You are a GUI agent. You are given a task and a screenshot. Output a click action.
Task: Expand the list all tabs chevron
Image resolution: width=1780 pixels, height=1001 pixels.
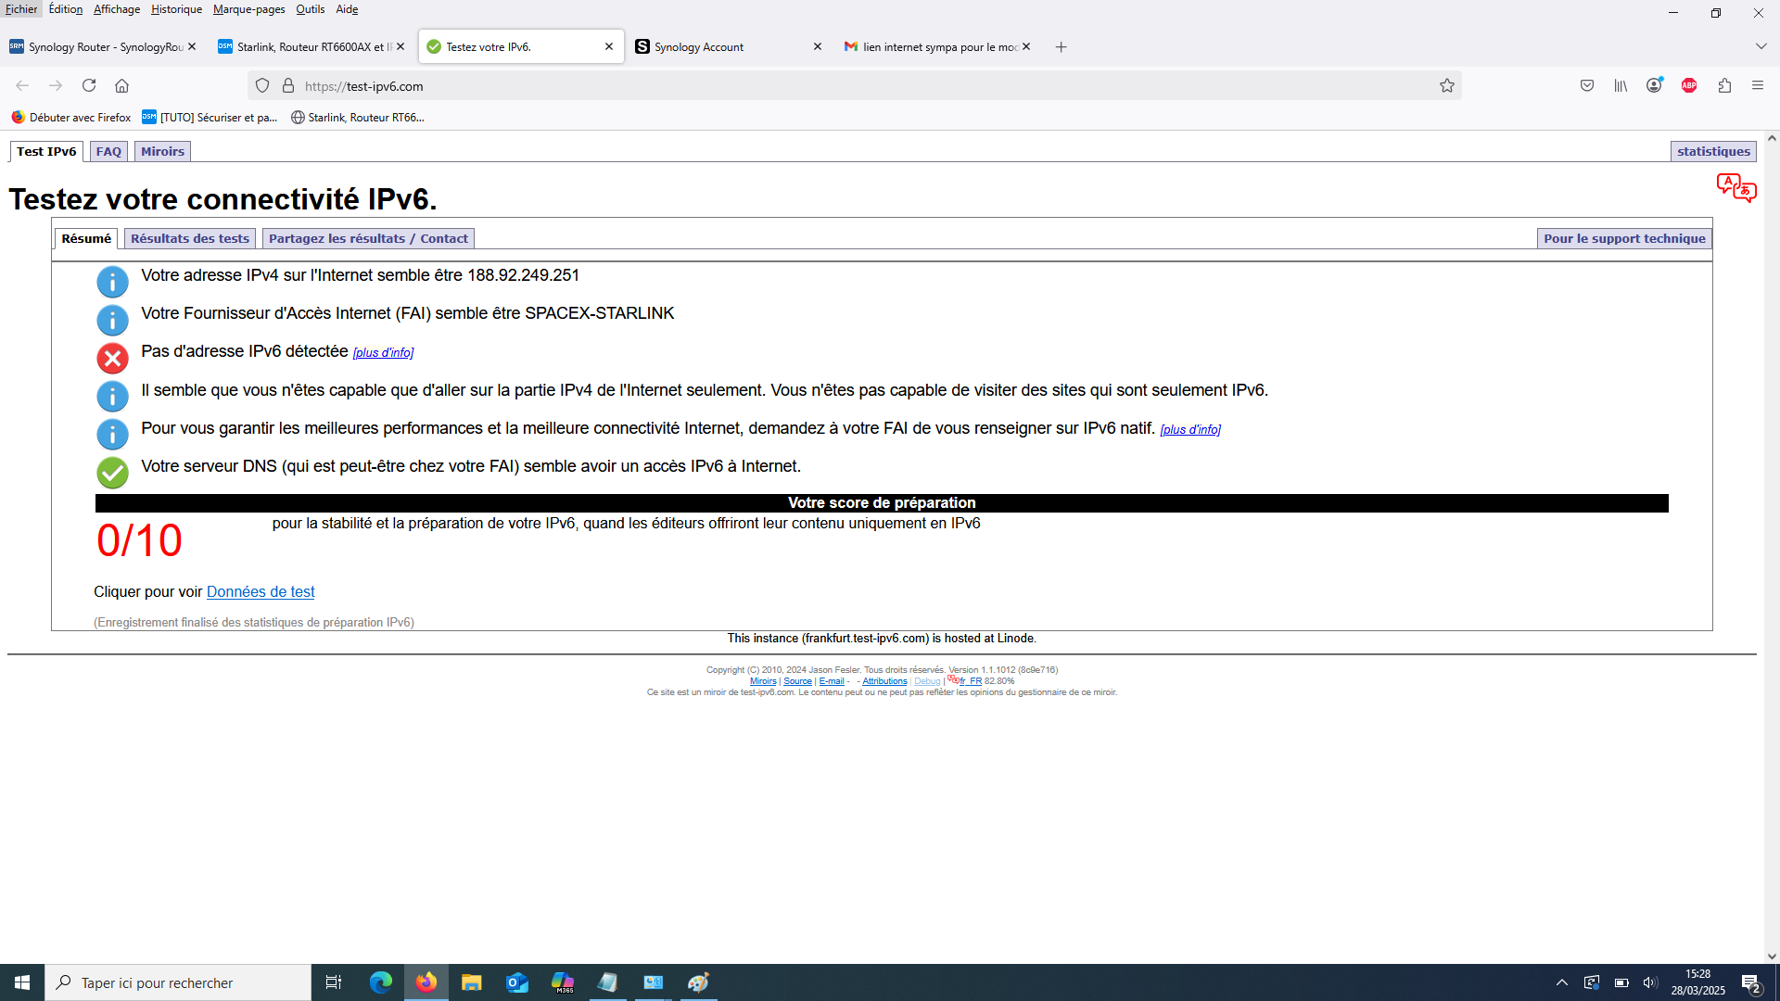pyautogui.click(x=1761, y=46)
